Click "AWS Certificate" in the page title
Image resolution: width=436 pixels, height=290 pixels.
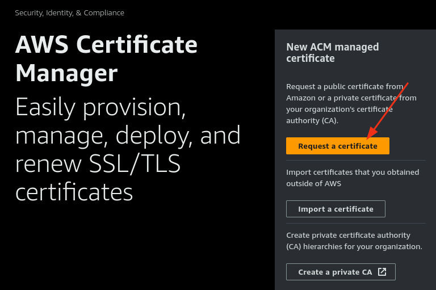click(107, 44)
